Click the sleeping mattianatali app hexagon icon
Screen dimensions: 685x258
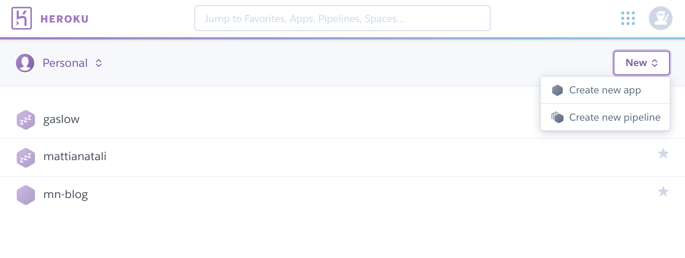pyautogui.click(x=26, y=158)
